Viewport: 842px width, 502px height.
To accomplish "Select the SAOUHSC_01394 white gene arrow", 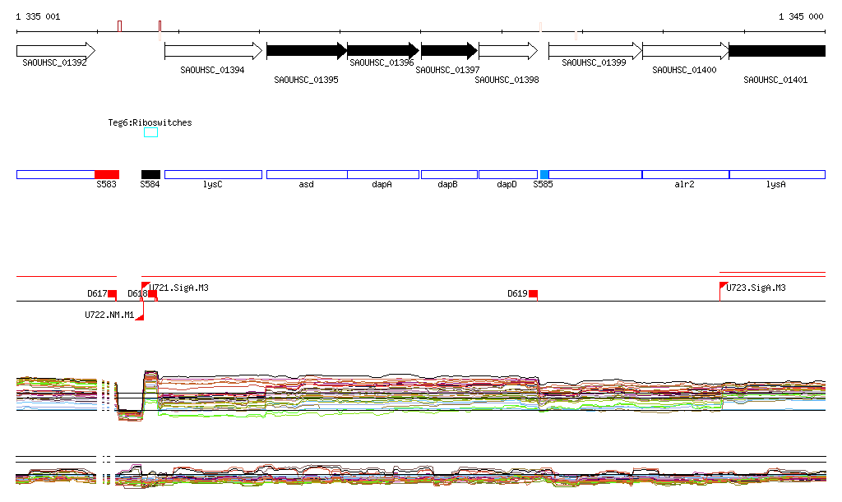I will click(x=212, y=51).
